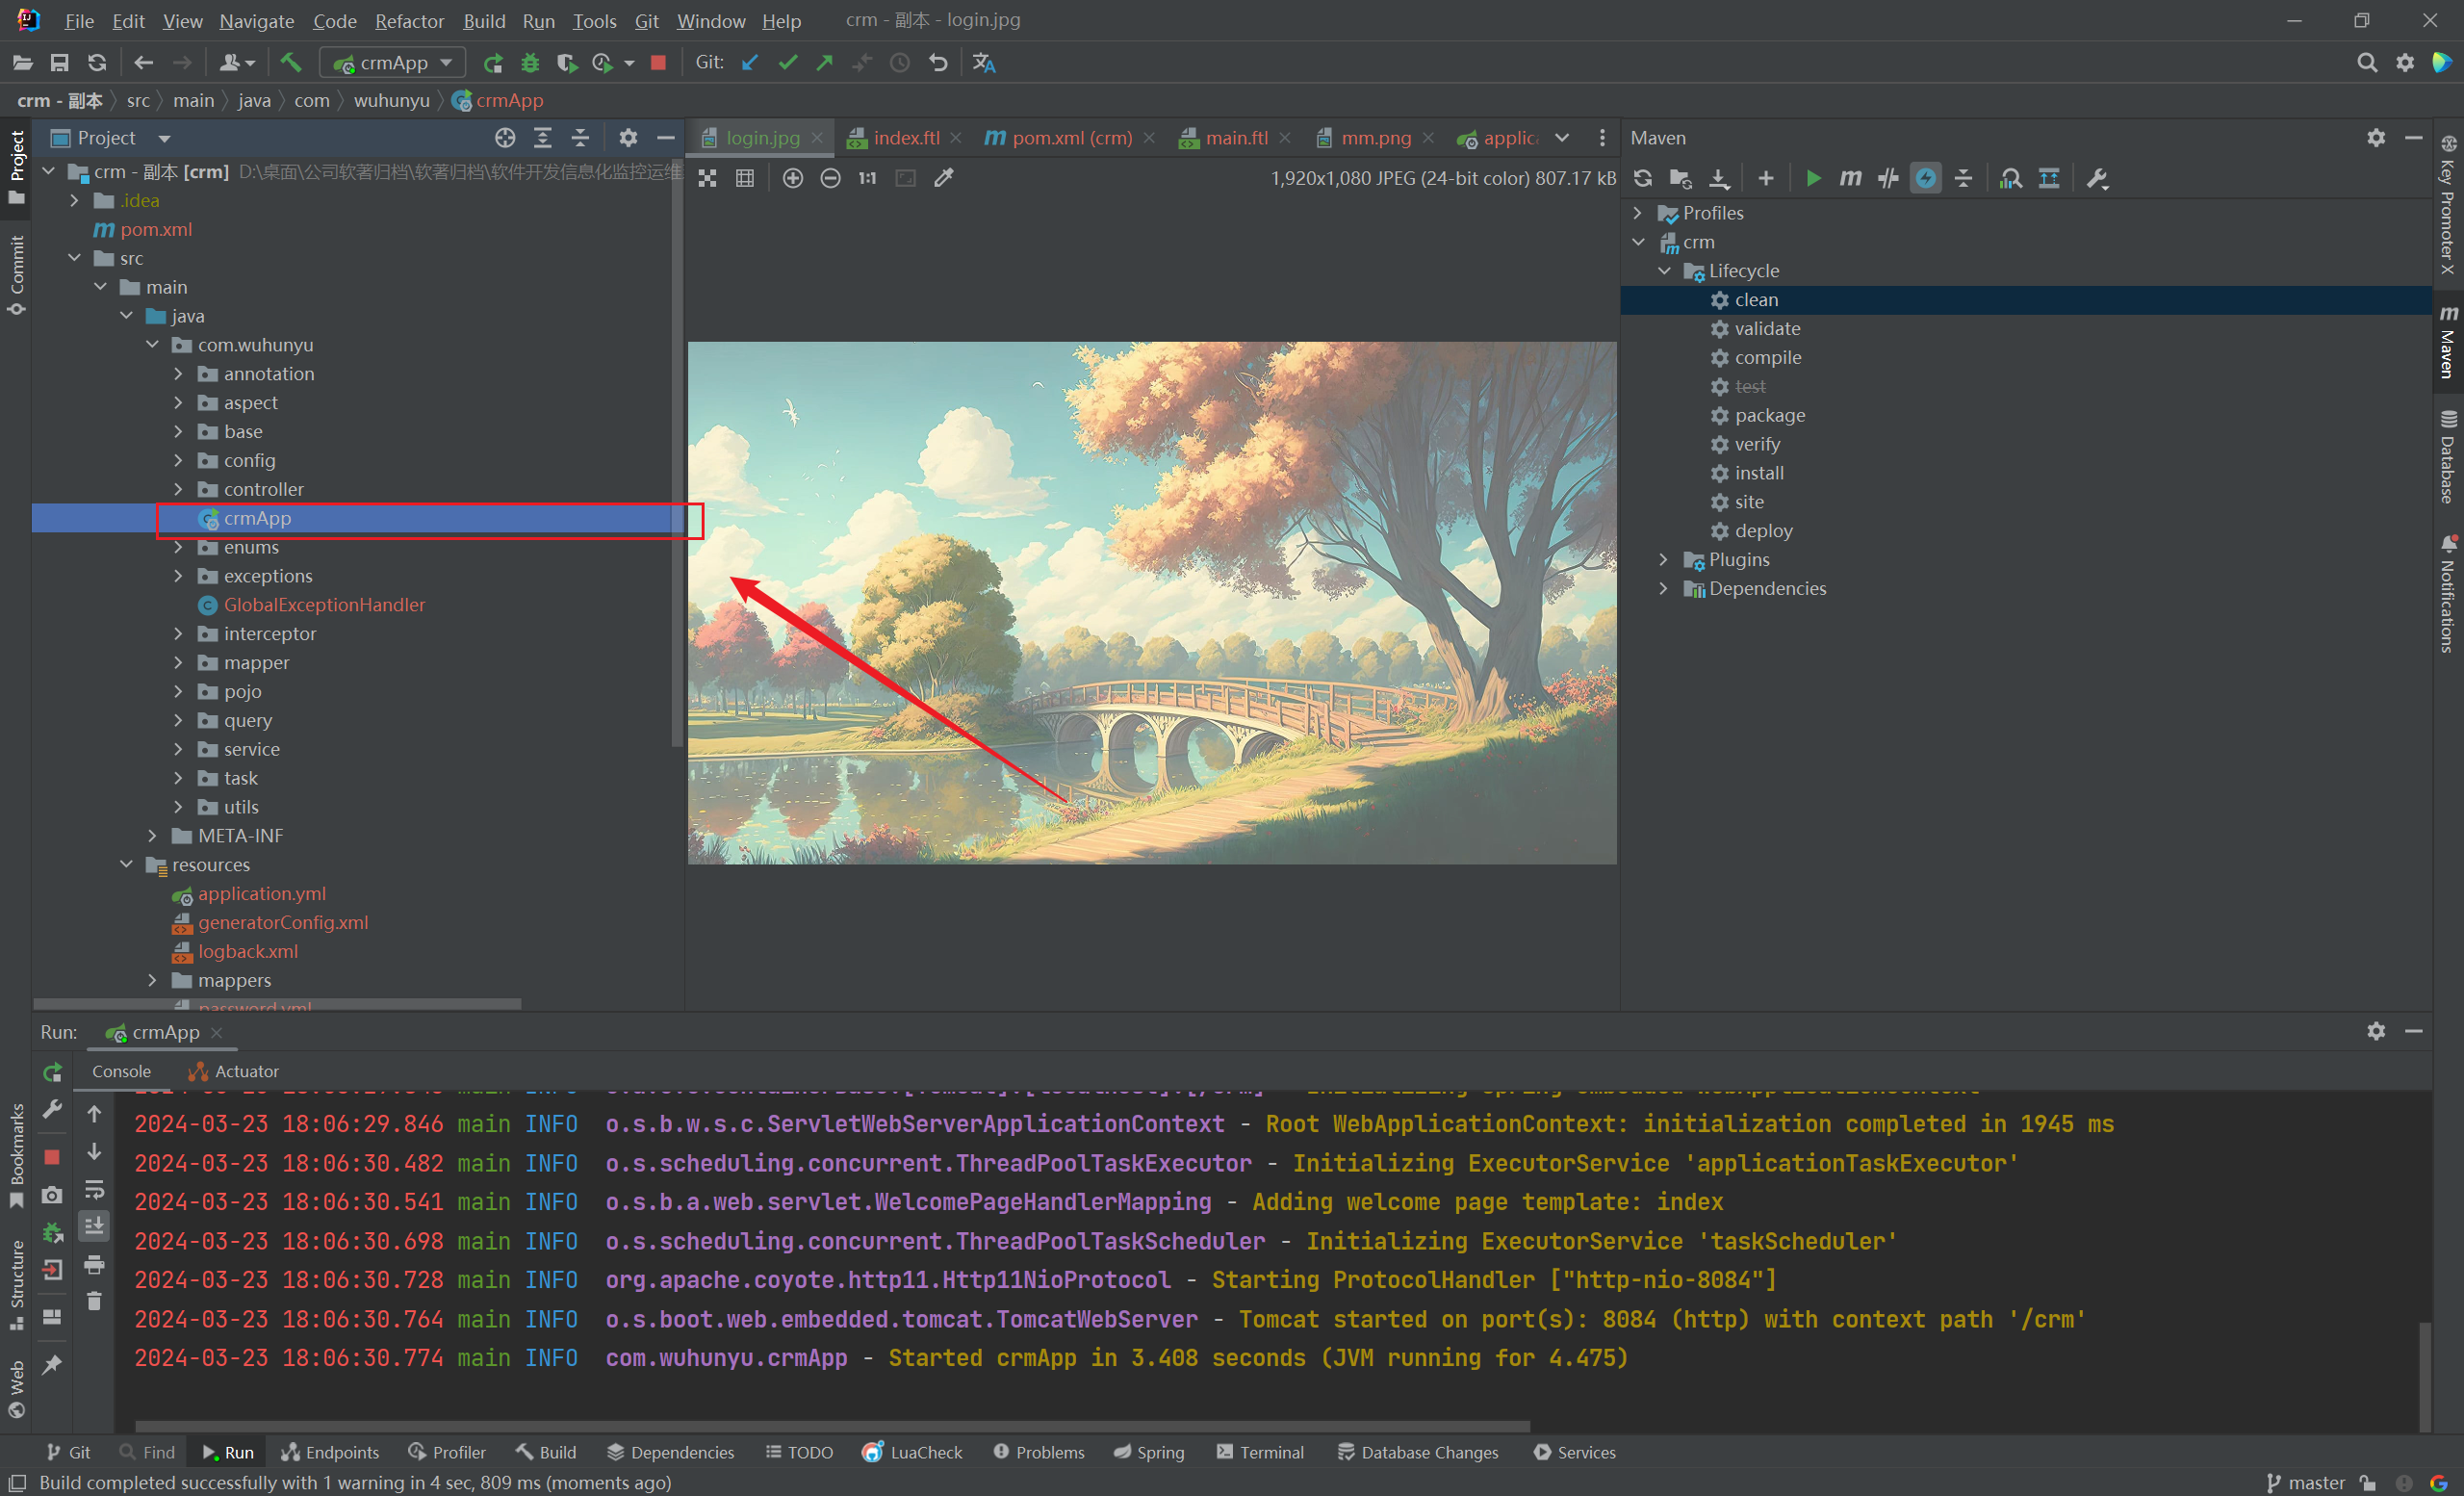The image size is (2464, 1496).
Task: Open Maven settings wrench icon
Action: pyautogui.click(x=2097, y=178)
